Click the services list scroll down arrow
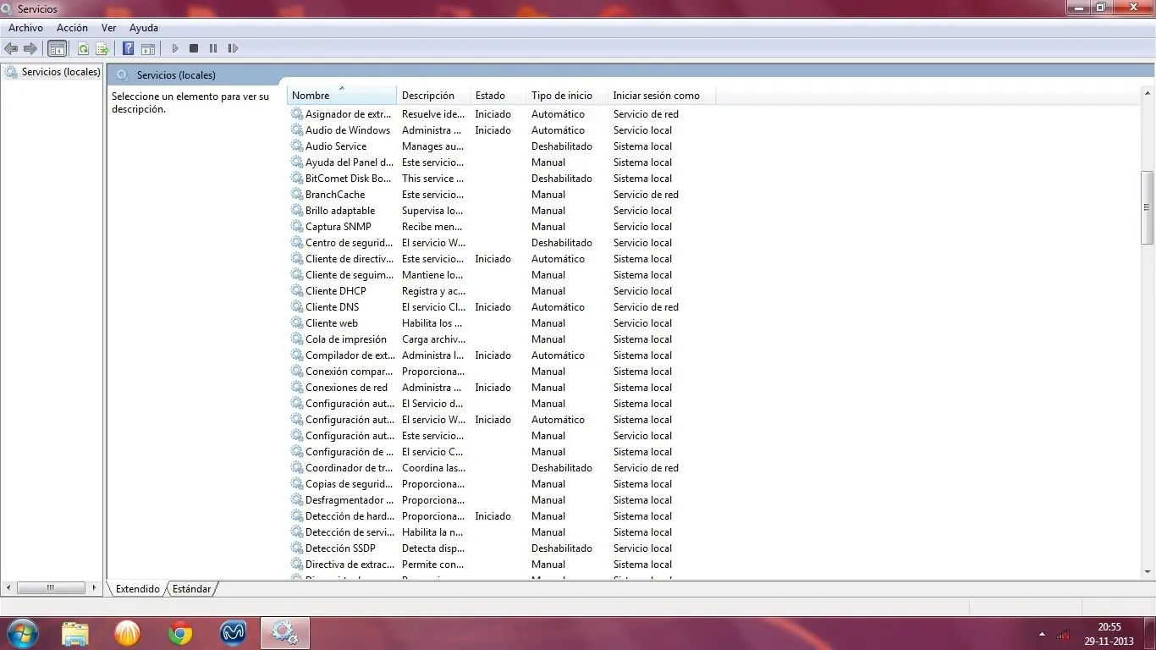The width and height of the screenshot is (1156, 650). pos(1148,572)
